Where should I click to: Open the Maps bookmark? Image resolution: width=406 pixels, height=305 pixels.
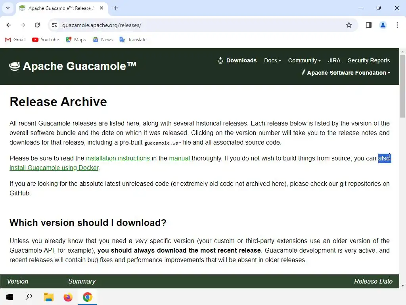76,40
